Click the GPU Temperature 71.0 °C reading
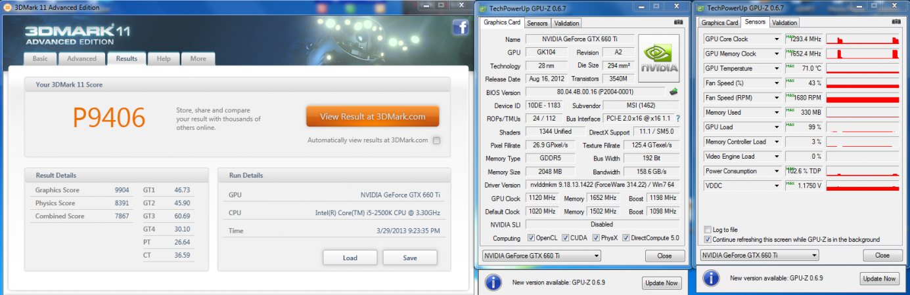The height and width of the screenshot is (295, 910). [804, 68]
